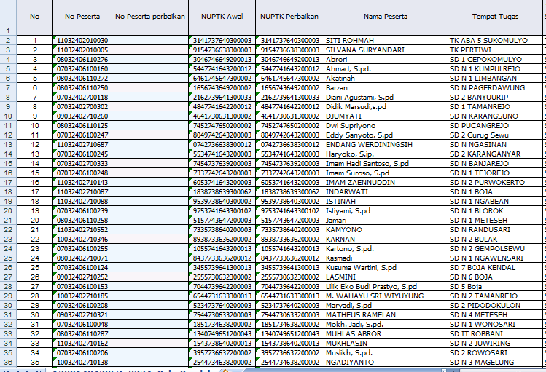The width and height of the screenshot is (546, 372).
Task: Click the name cell "SILVANA SURYANDARI"
Action: tap(386, 50)
